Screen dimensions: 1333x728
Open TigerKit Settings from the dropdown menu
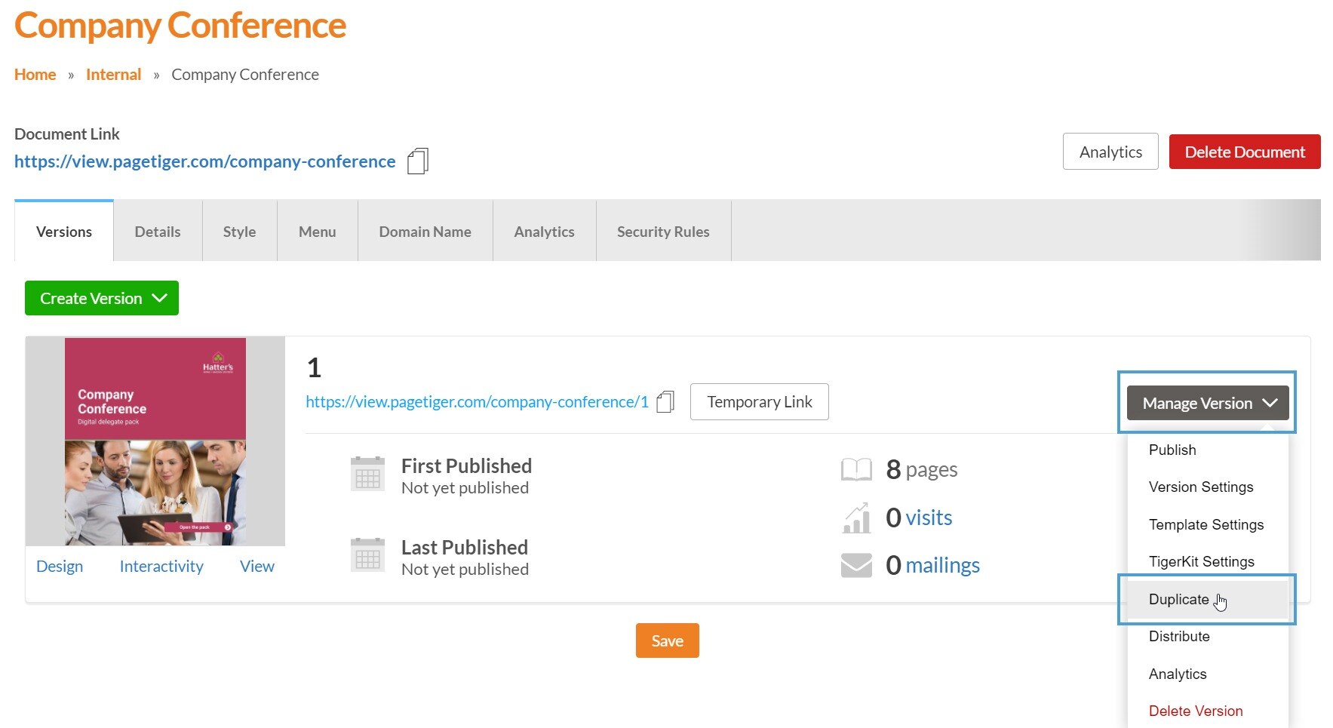pos(1201,561)
